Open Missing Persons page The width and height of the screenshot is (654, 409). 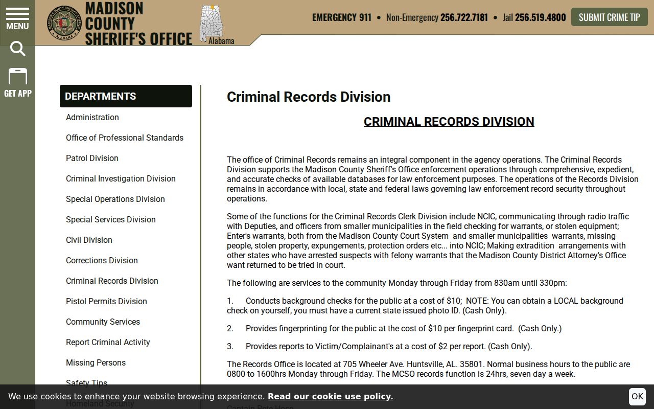point(96,362)
